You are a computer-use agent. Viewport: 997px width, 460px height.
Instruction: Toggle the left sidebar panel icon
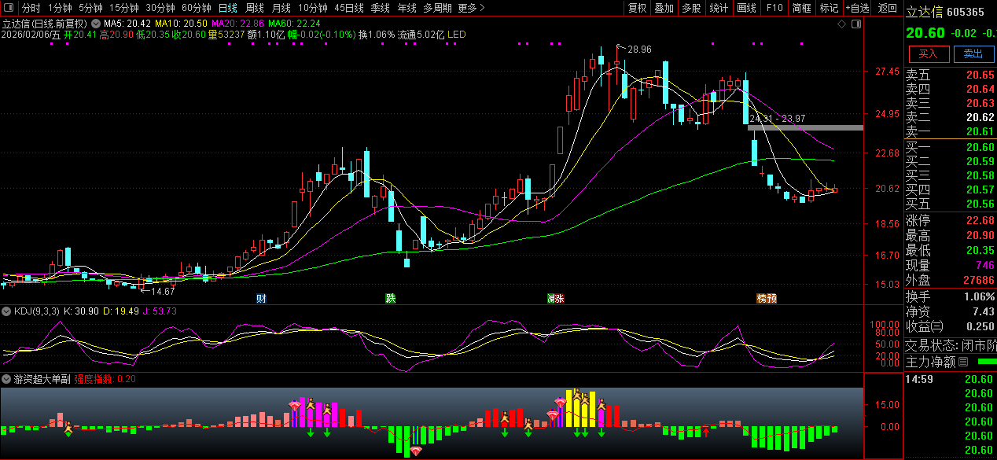7,8
